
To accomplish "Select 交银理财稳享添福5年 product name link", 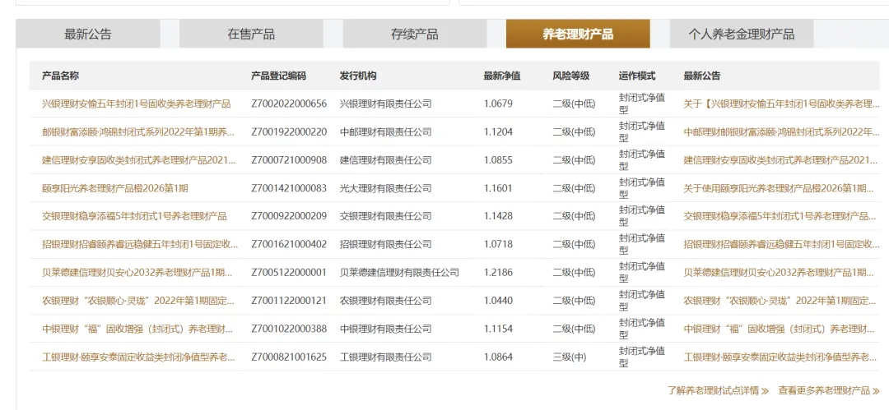I will (x=133, y=216).
